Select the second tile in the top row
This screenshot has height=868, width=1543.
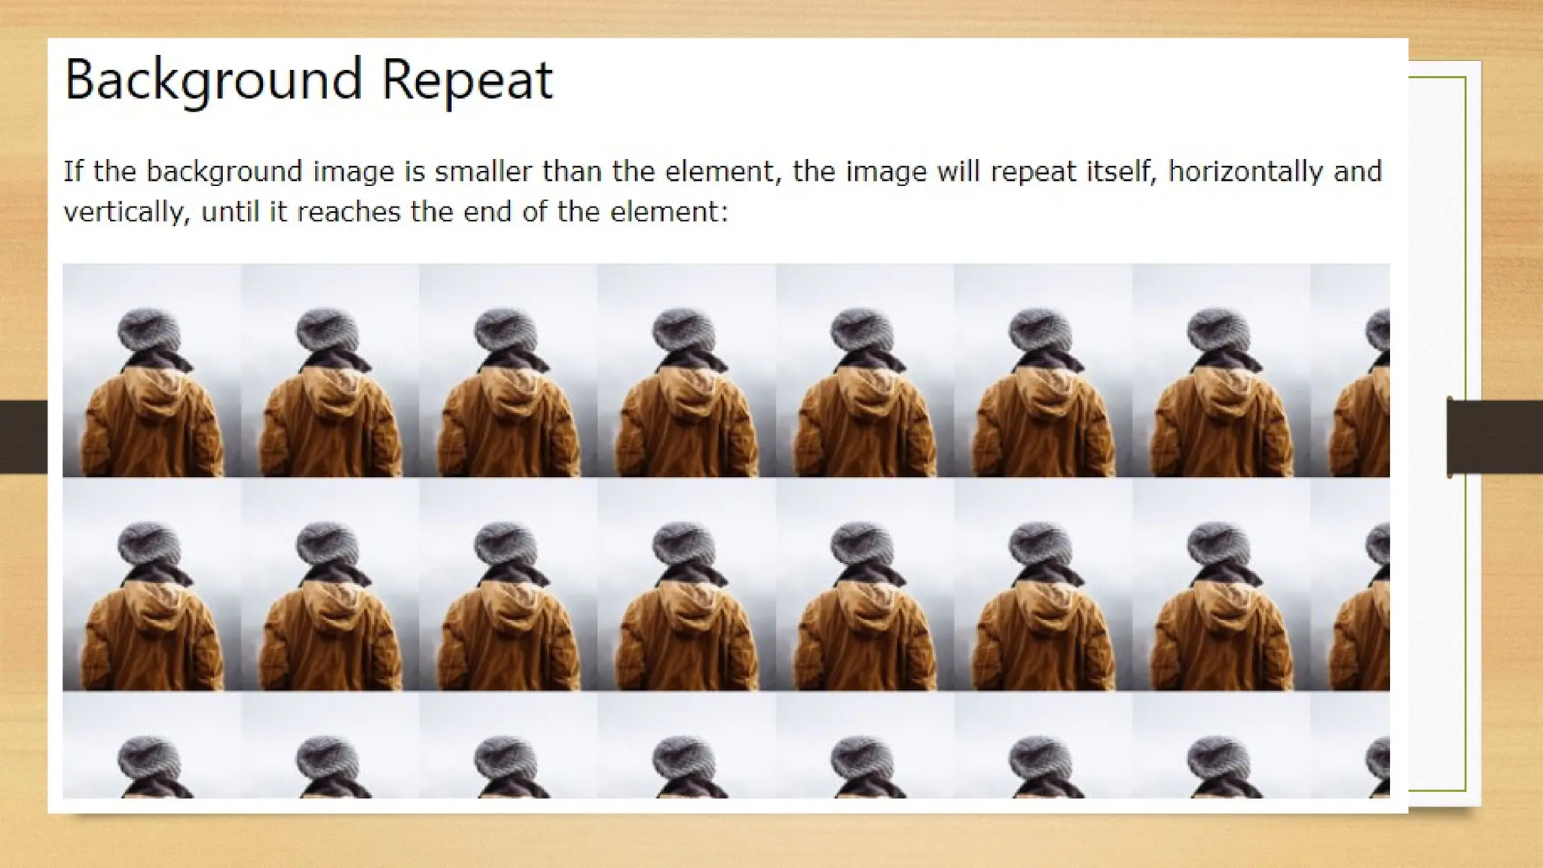click(330, 370)
